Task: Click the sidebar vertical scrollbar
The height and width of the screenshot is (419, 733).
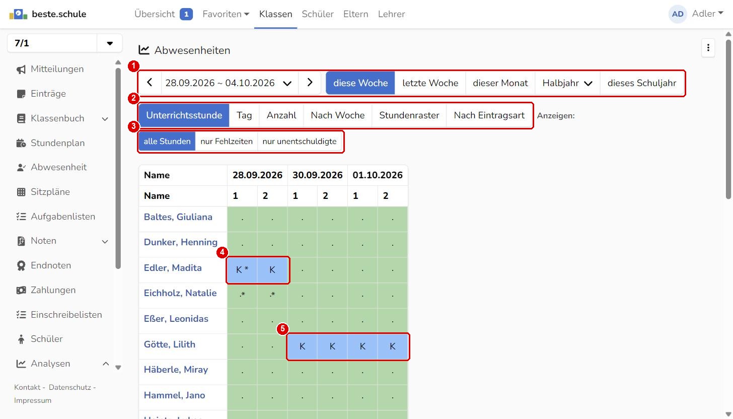Action: pos(118,169)
